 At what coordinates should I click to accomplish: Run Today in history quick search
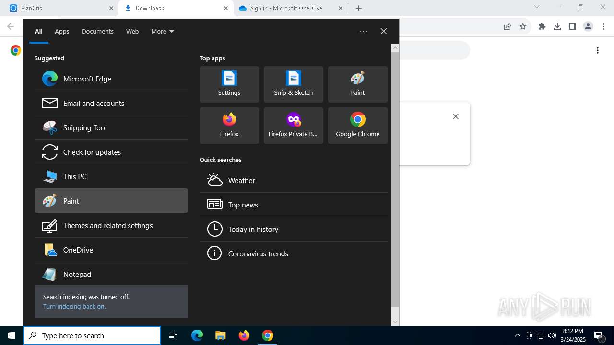tap(294, 230)
